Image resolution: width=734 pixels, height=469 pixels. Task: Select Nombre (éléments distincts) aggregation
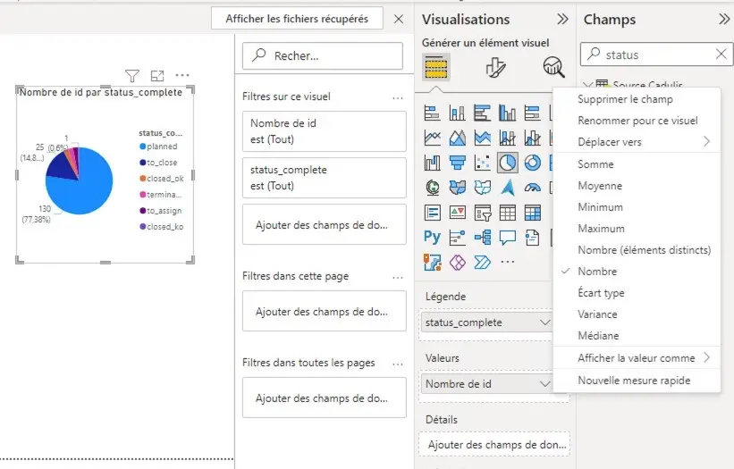coord(644,250)
